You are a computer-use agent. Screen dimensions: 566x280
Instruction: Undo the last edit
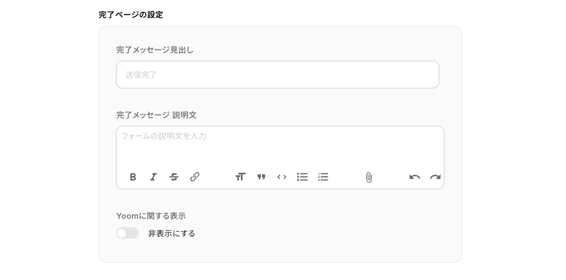(415, 177)
